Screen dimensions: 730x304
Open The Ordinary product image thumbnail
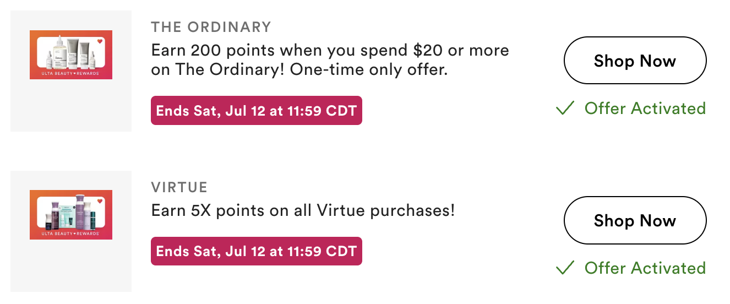[x=71, y=55]
